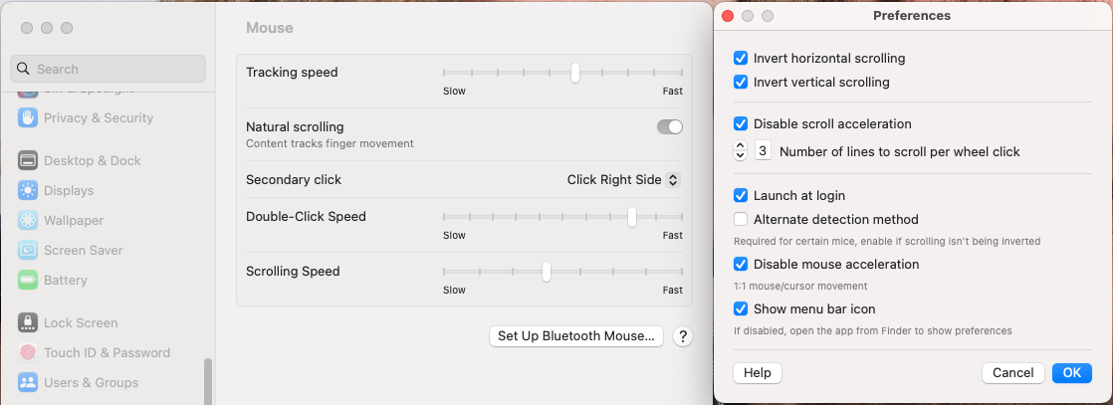Uncheck Invert horizontal scrolling
1113x405 pixels.
[x=741, y=59]
